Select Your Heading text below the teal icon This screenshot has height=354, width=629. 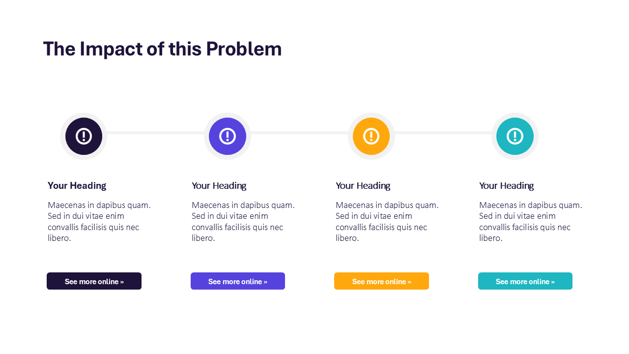(506, 185)
